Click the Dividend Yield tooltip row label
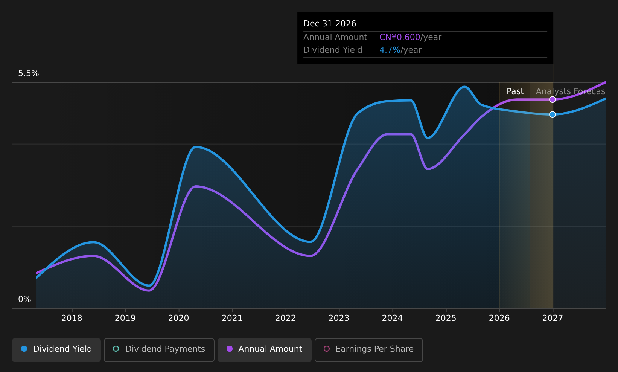 tap(333, 50)
